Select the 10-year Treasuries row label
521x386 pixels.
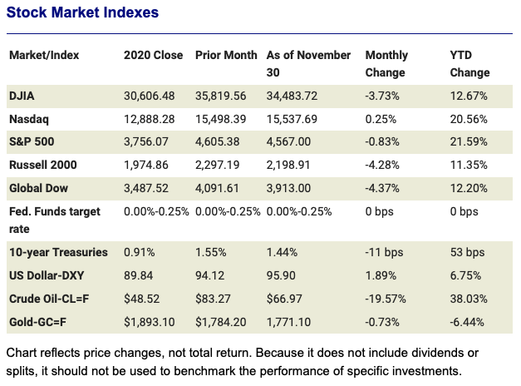[x=57, y=250]
